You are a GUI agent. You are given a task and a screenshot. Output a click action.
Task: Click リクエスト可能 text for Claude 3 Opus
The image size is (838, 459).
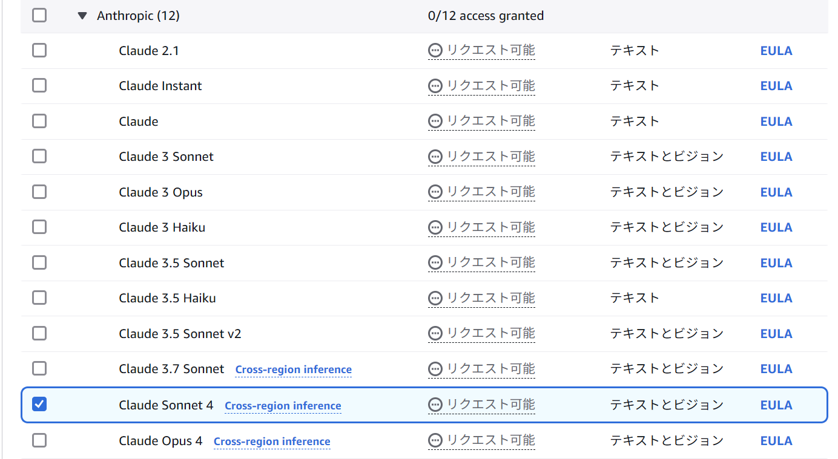491,192
